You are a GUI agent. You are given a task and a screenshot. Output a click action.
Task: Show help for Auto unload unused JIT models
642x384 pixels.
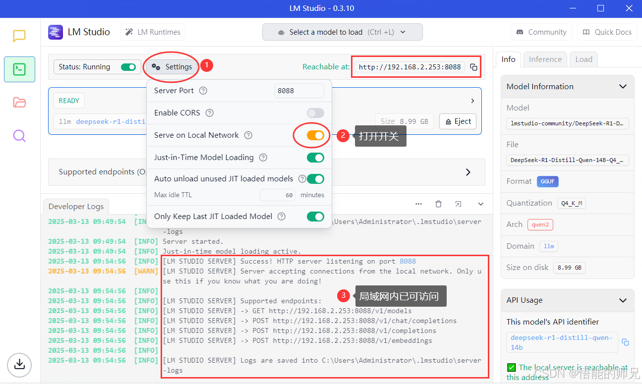tap(302, 179)
